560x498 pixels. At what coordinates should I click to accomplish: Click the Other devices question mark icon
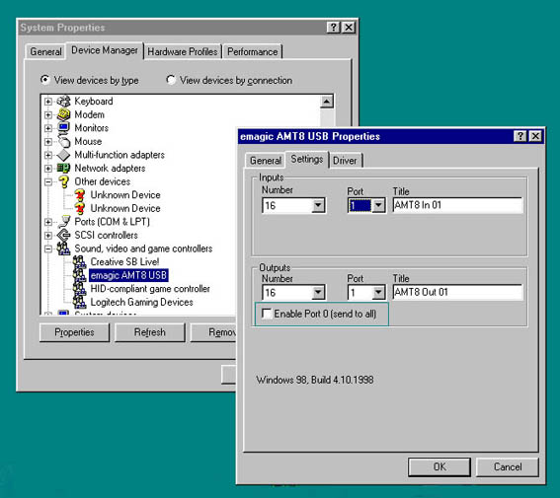(63, 181)
